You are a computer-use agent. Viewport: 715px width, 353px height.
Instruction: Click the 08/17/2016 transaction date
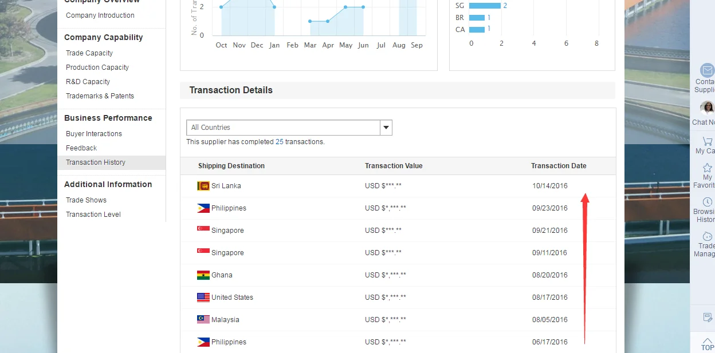[550, 298]
